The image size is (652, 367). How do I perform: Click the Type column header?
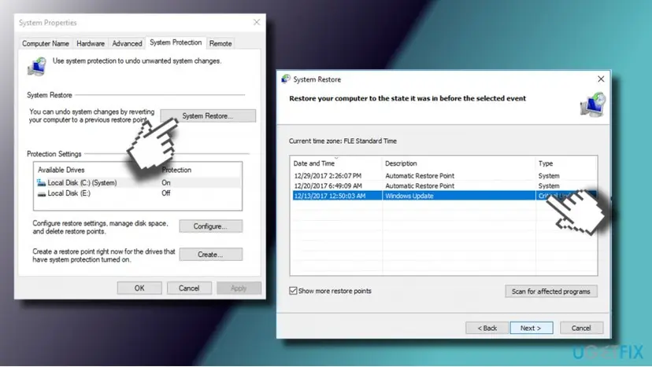[x=566, y=163]
